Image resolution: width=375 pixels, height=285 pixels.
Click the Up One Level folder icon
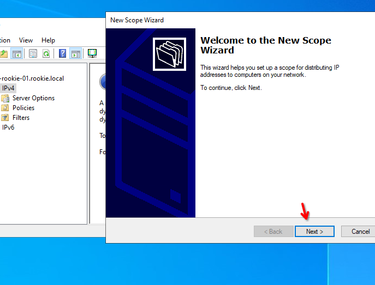pos(4,53)
